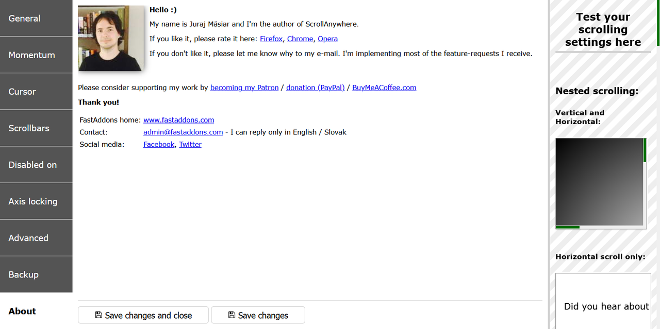Viewport: 660px width, 329px height.
Task: Click the author's profile photo
Action: click(111, 38)
